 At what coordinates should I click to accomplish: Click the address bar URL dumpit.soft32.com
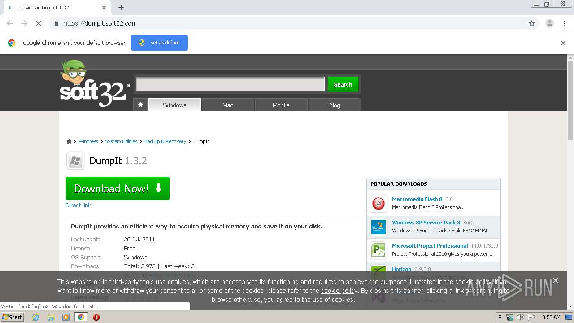point(100,23)
